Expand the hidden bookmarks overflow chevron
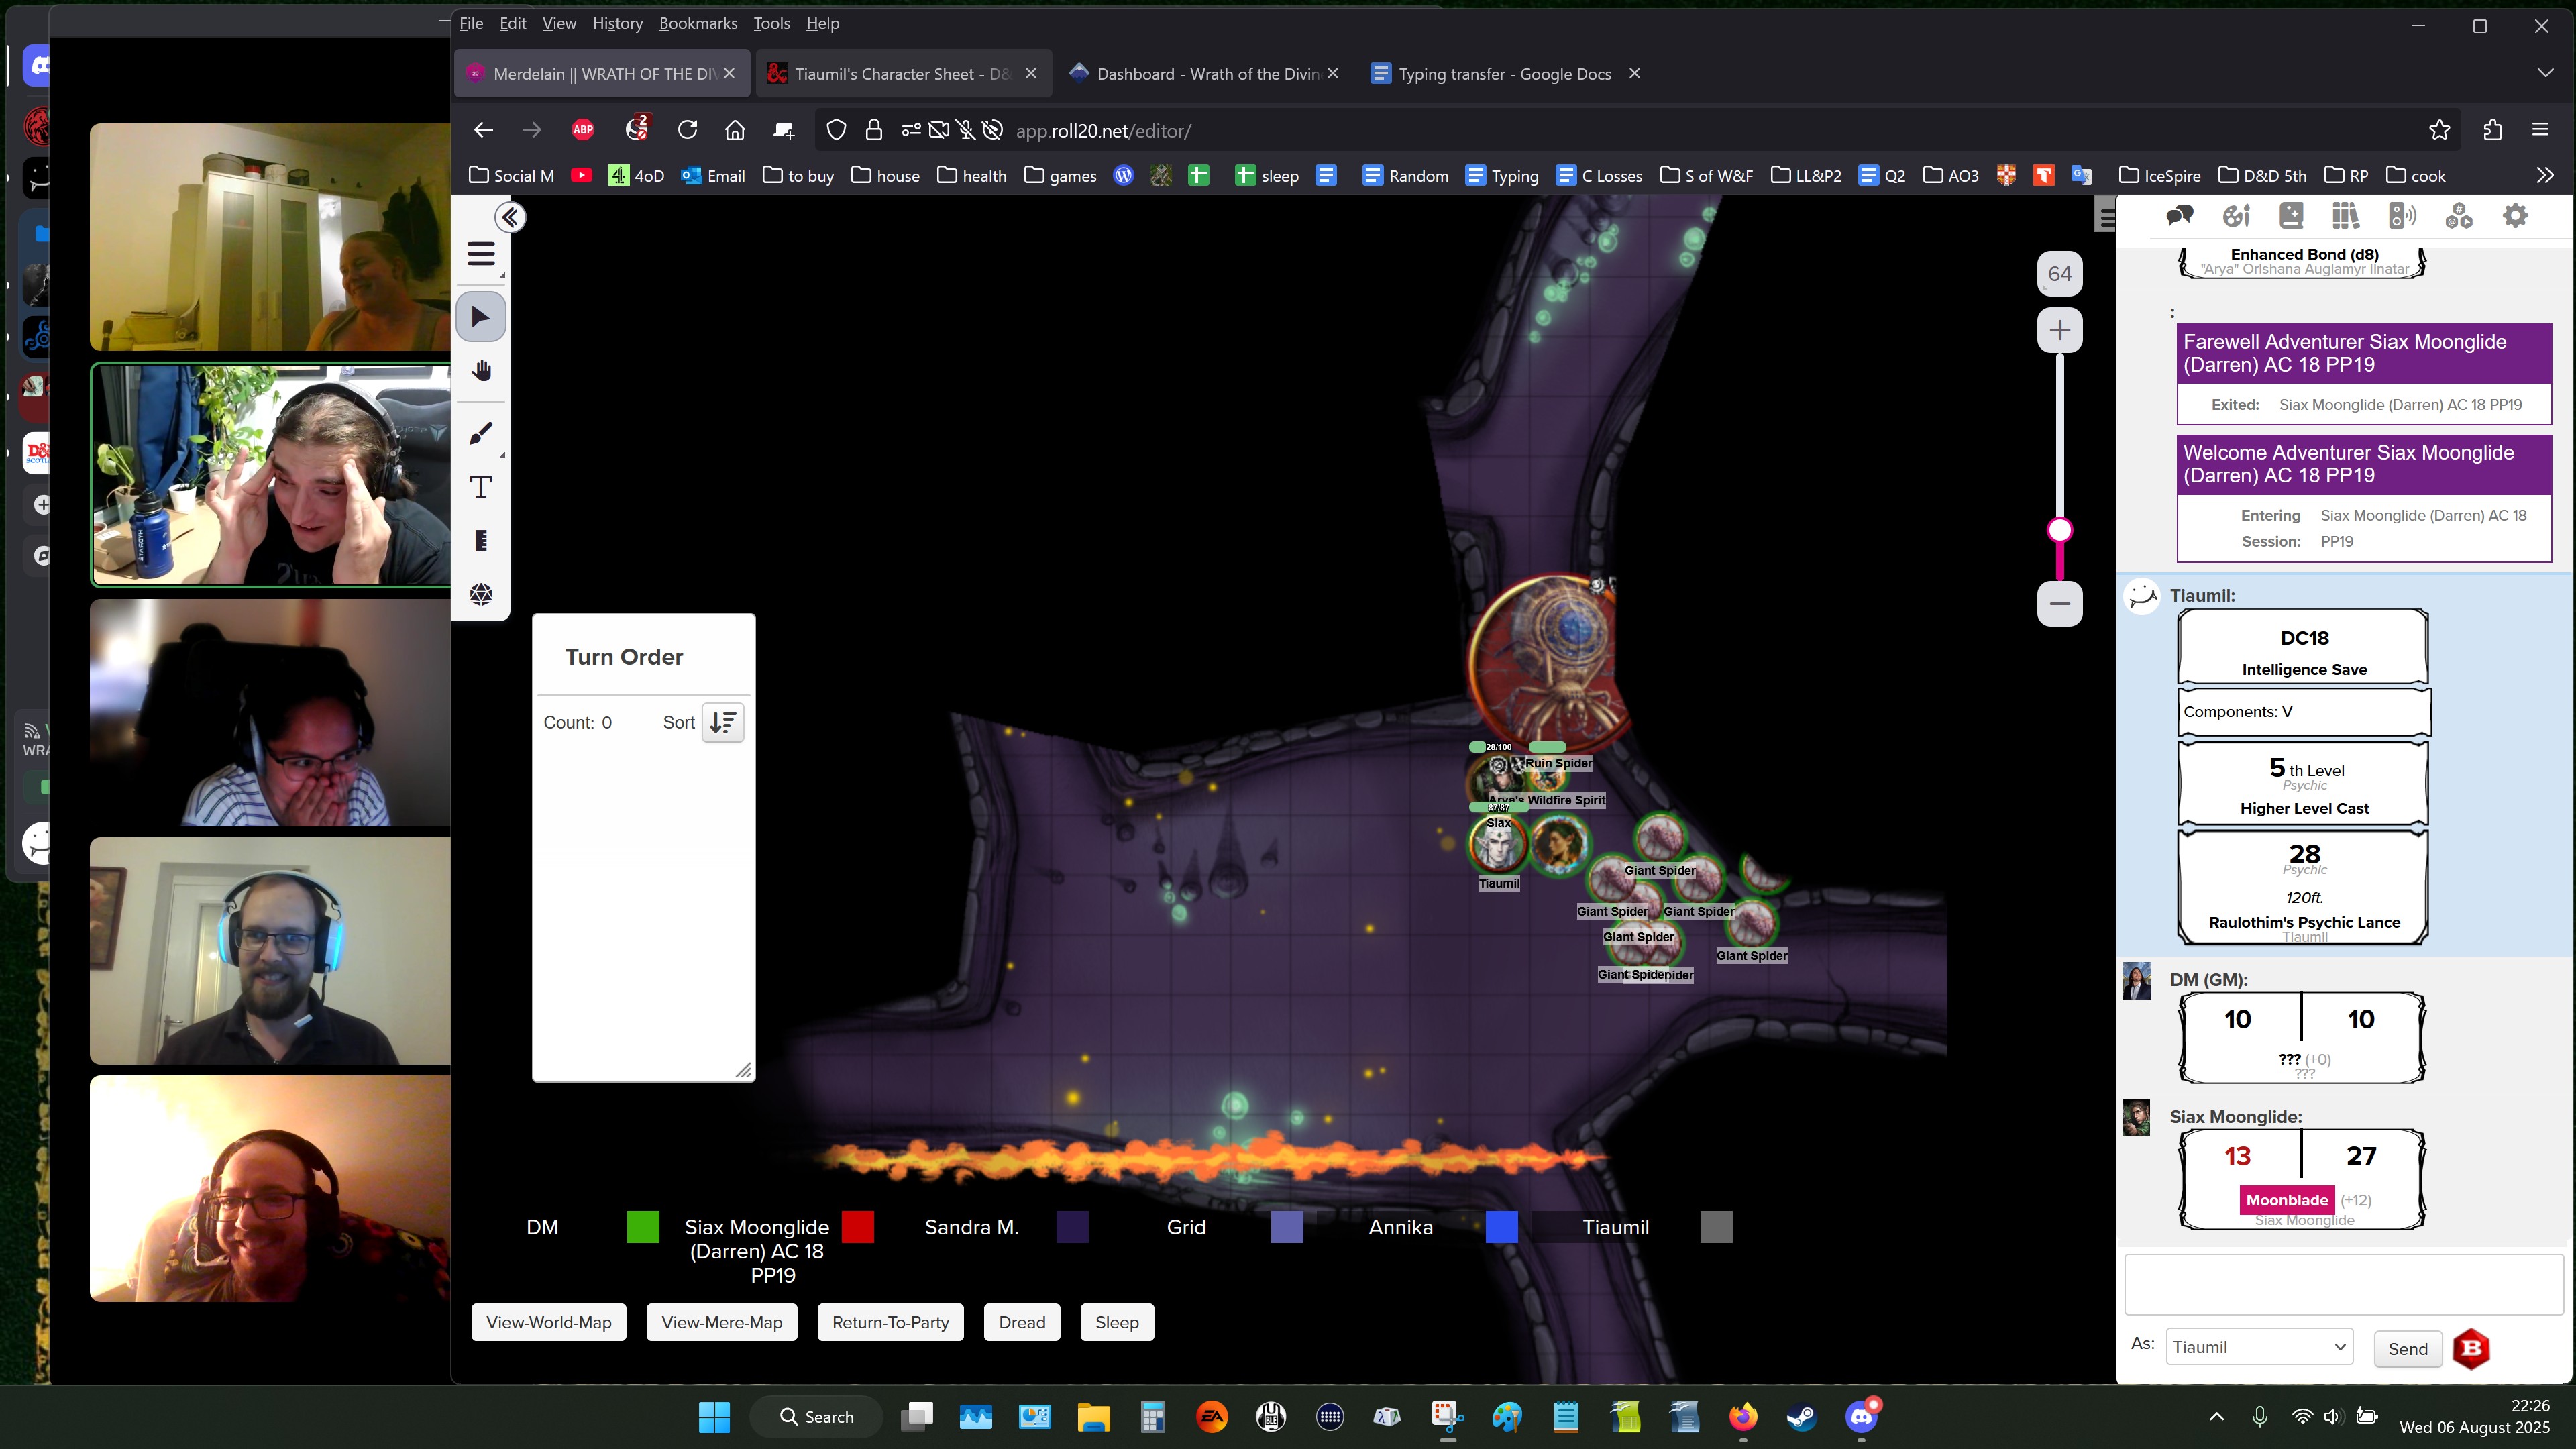Image resolution: width=2576 pixels, height=1449 pixels. click(2544, 175)
